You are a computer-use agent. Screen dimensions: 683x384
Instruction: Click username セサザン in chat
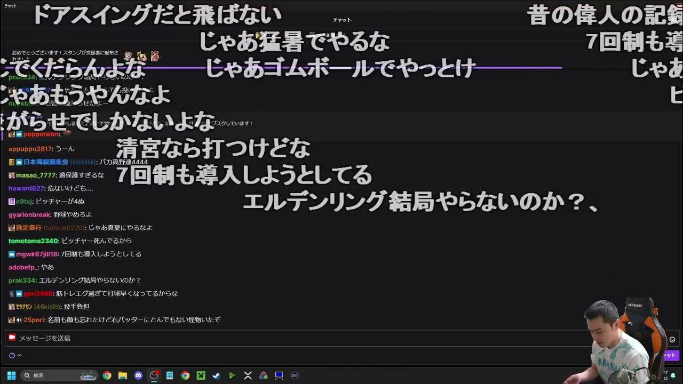25,307
